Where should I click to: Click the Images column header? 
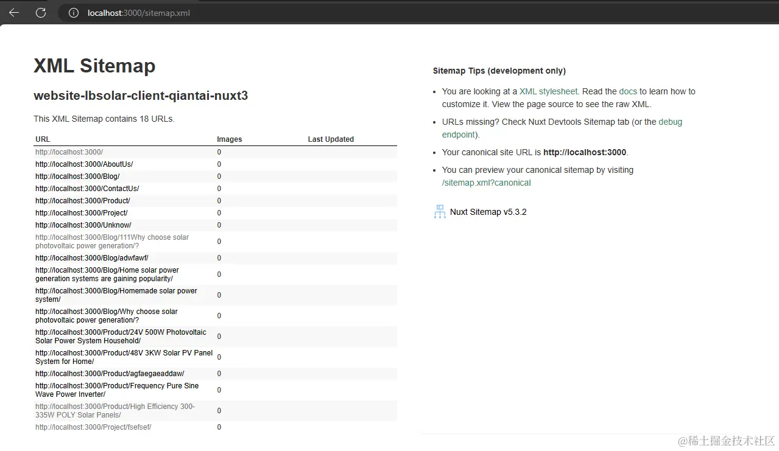click(230, 139)
